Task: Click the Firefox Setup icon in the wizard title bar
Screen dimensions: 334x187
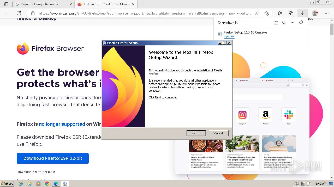Action: click(x=104, y=43)
